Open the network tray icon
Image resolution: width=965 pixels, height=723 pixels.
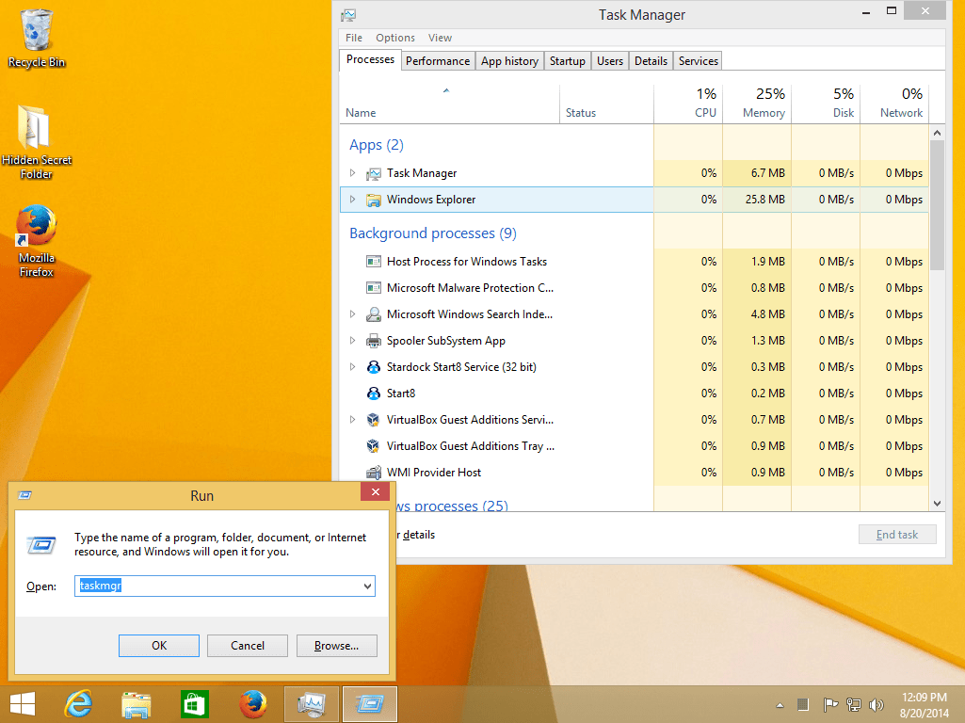pos(854,705)
